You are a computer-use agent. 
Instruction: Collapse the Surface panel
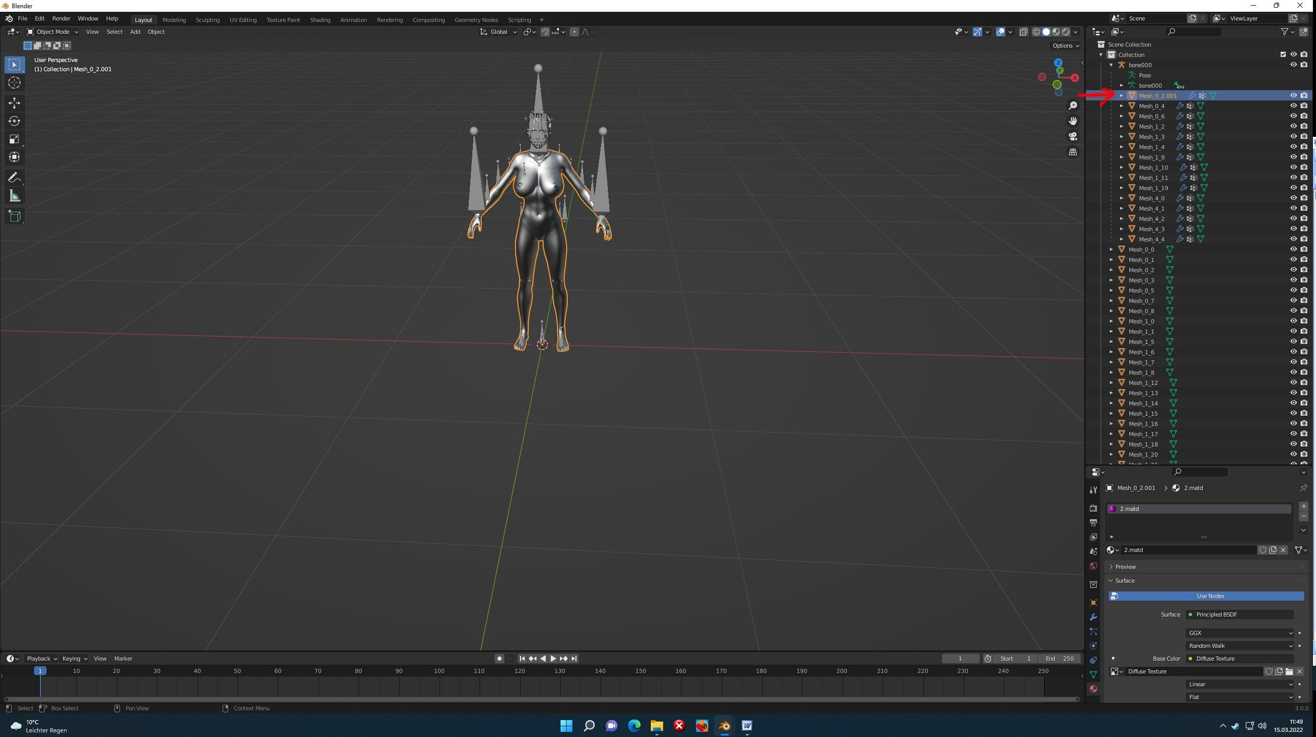[1124, 581]
